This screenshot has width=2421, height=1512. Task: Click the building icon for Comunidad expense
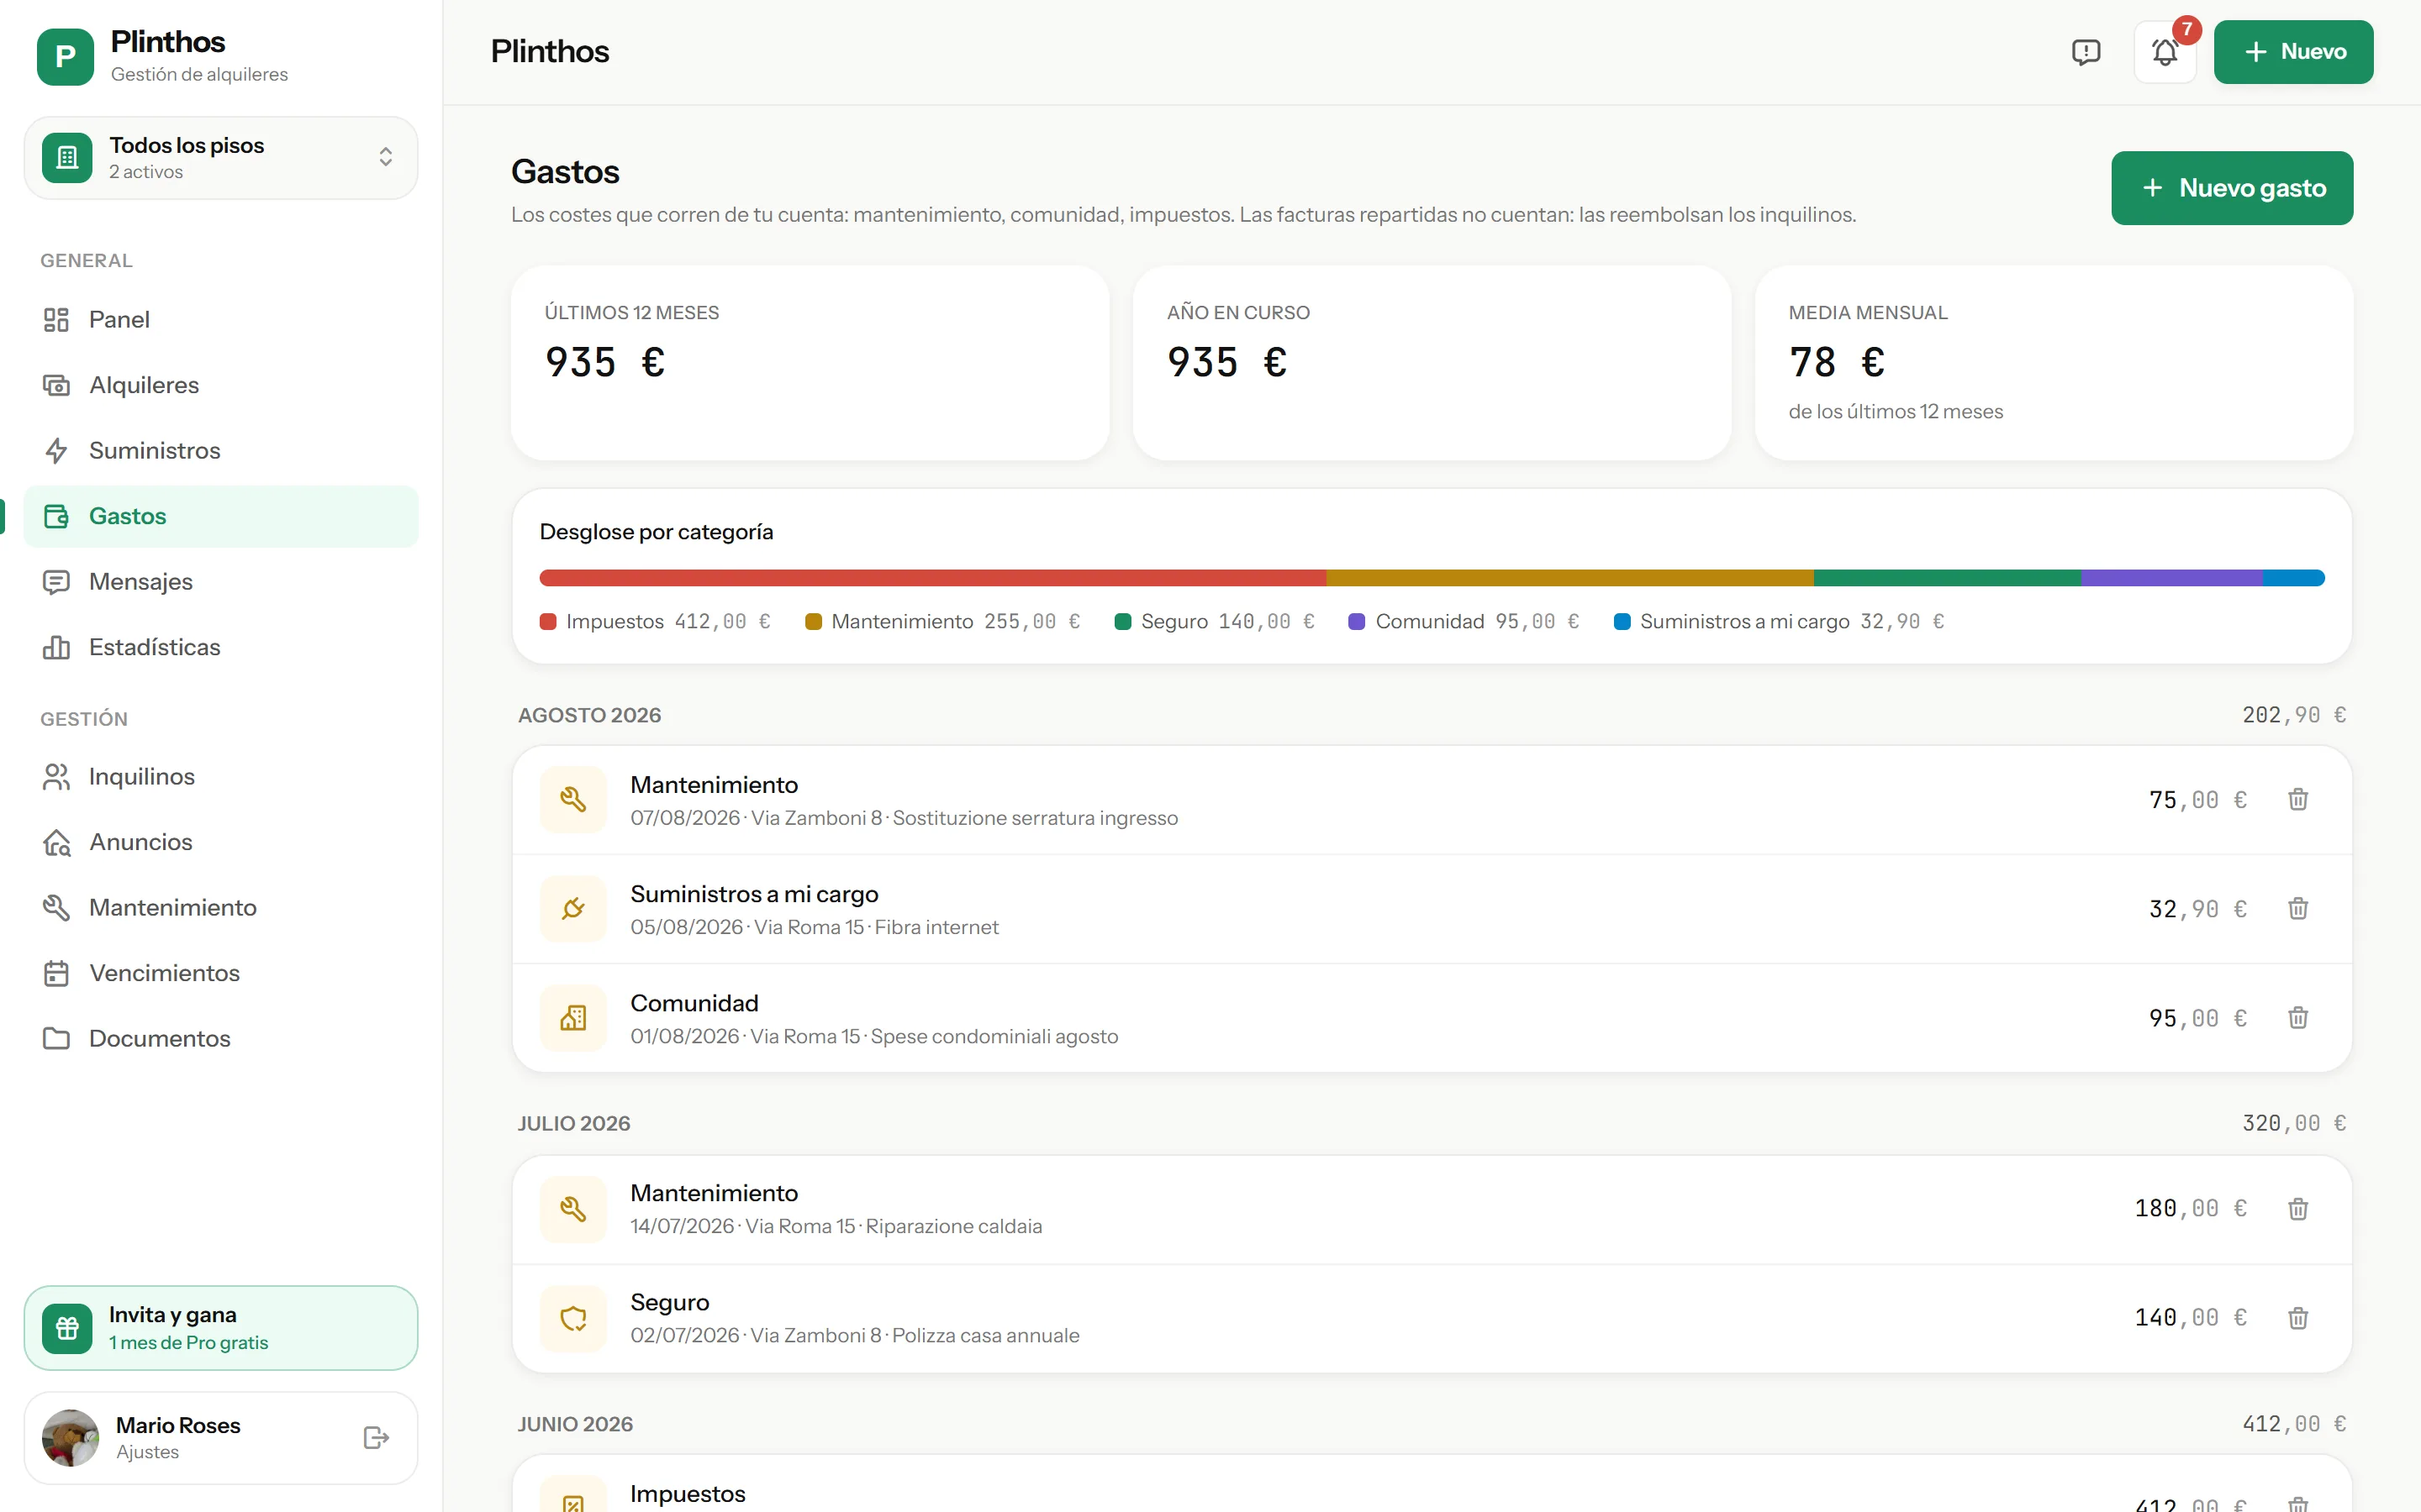(x=573, y=1017)
